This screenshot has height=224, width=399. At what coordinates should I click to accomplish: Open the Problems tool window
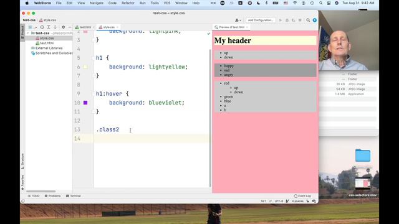pos(52,196)
